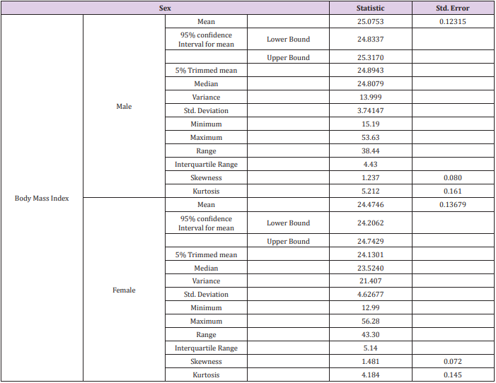The height and width of the screenshot is (383, 496).
Task: Select male interquartile range 4.43
Action: tap(371, 165)
